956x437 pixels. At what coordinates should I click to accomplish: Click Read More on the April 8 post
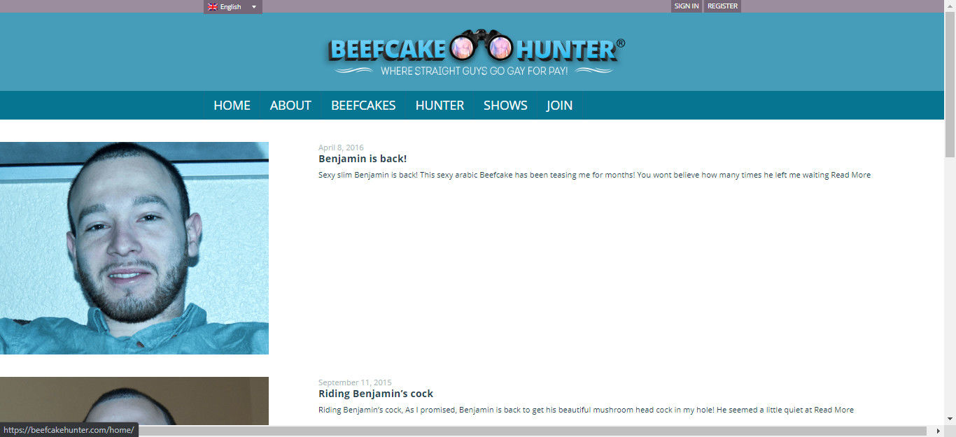pos(850,175)
